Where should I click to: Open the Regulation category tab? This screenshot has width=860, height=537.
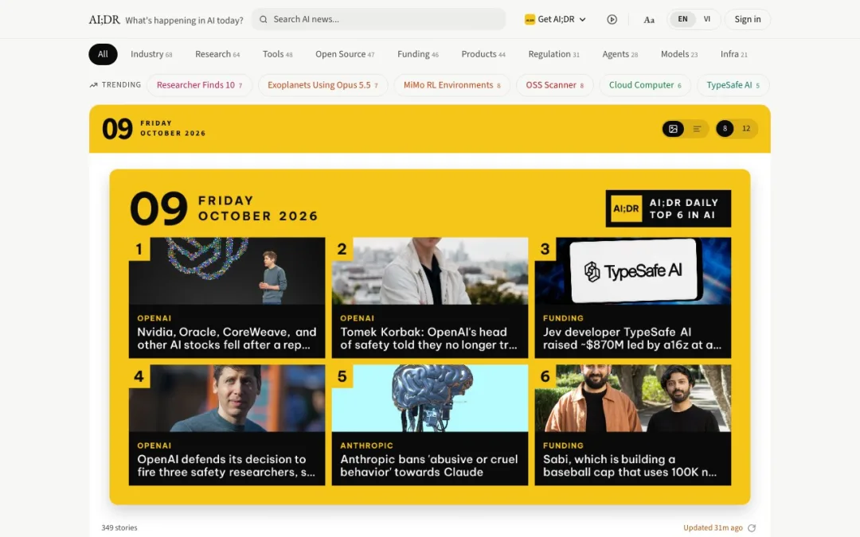pos(553,54)
